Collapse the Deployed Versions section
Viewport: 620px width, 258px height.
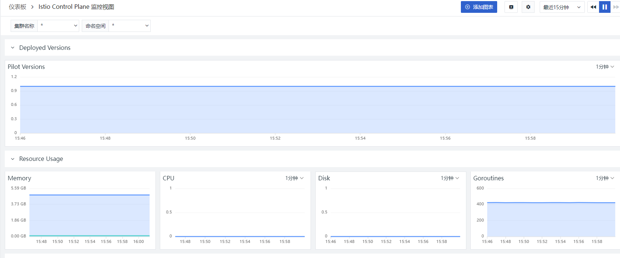(x=12, y=48)
